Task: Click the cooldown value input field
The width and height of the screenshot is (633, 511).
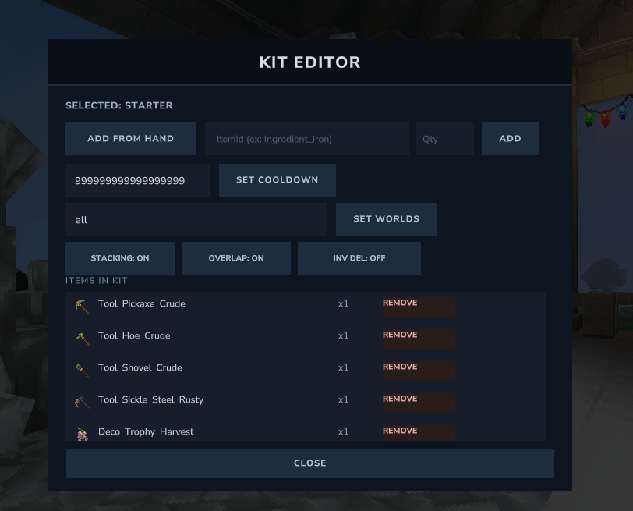Action: [x=138, y=180]
